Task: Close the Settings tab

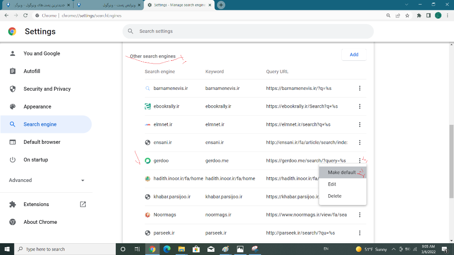Action: [210, 5]
